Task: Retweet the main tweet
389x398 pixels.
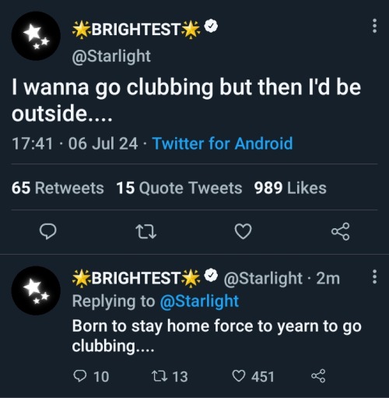Action: (x=146, y=231)
